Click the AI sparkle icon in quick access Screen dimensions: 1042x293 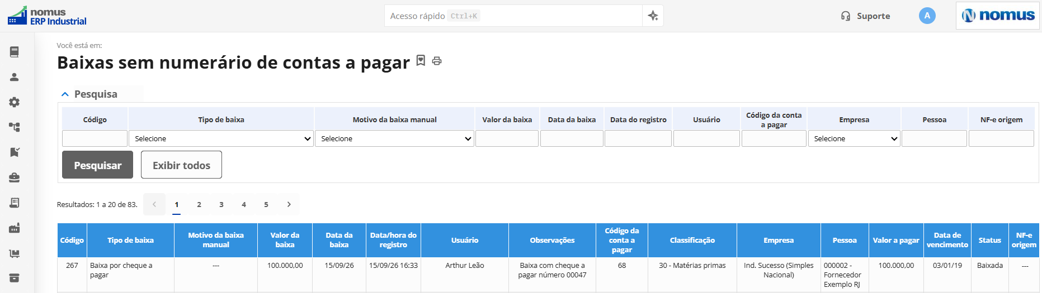(653, 16)
